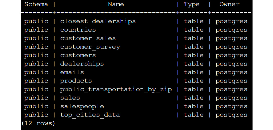Select the top_cities_data table name

point(90,115)
